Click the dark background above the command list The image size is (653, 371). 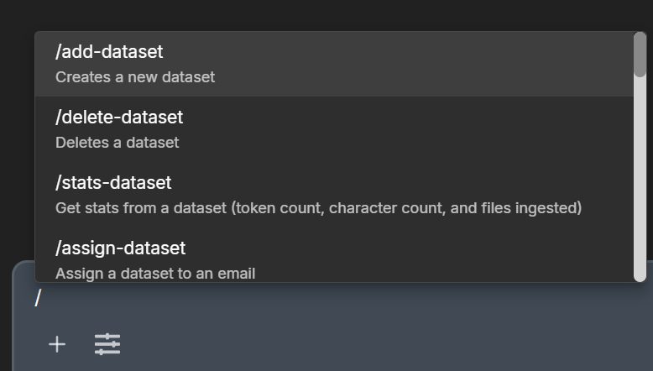336,13
